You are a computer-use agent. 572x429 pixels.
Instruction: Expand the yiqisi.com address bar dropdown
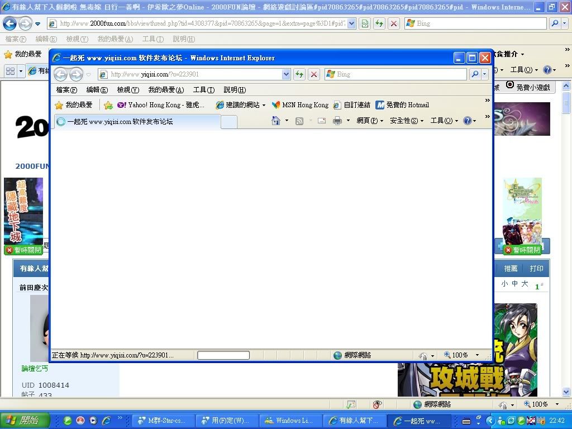point(286,74)
